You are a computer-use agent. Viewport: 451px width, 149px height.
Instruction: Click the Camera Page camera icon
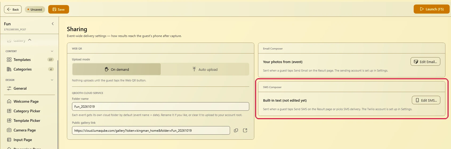pyautogui.click(x=9, y=130)
